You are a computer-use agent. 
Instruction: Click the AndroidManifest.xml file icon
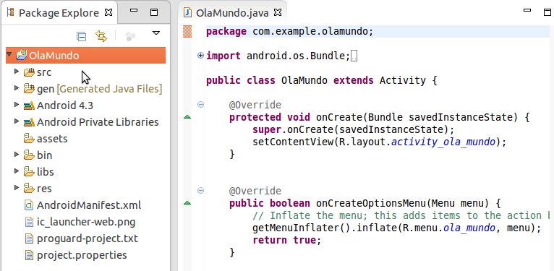tap(30, 205)
